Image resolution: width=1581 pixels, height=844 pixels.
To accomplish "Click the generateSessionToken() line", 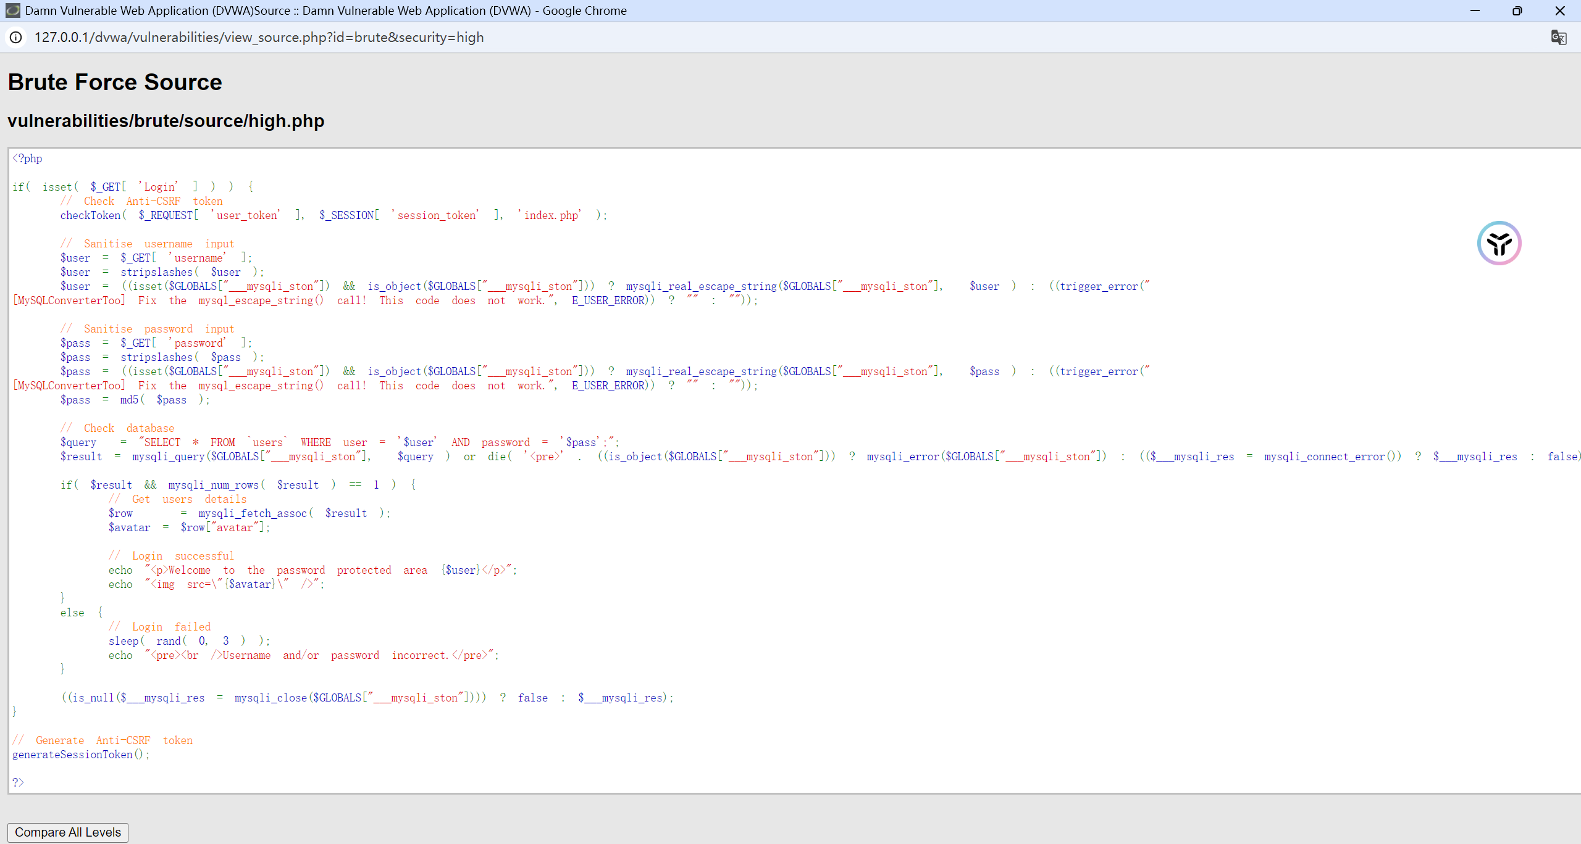I will (81, 755).
